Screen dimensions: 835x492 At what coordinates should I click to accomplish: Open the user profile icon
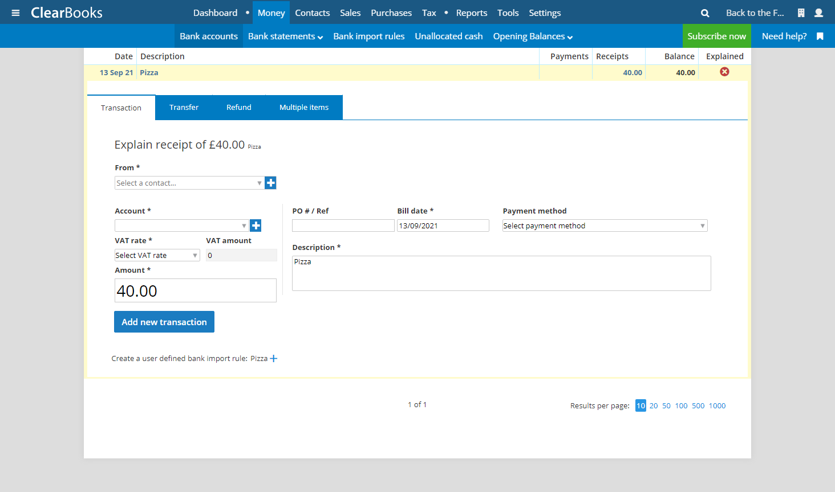818,13
